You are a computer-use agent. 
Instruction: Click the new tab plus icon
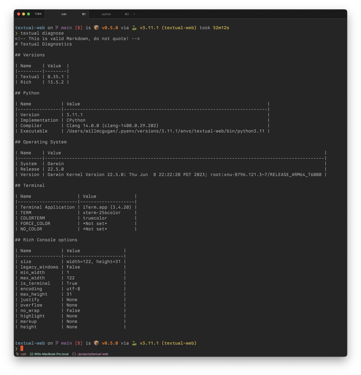(x=134, y=14)
